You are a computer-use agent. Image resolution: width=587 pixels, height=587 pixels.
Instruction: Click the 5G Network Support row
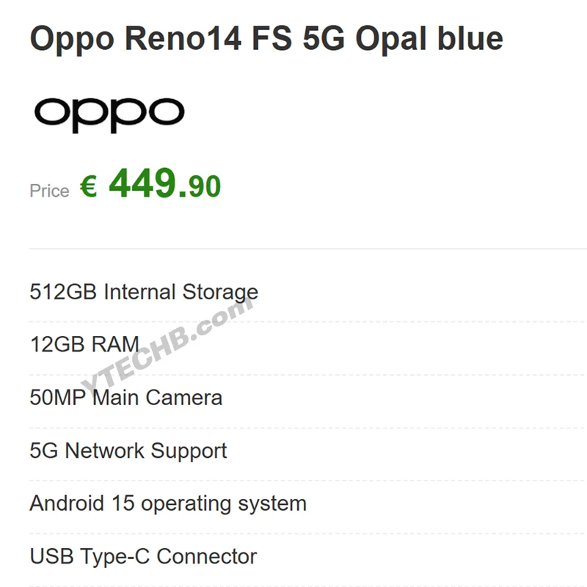(x=128, y=451)
